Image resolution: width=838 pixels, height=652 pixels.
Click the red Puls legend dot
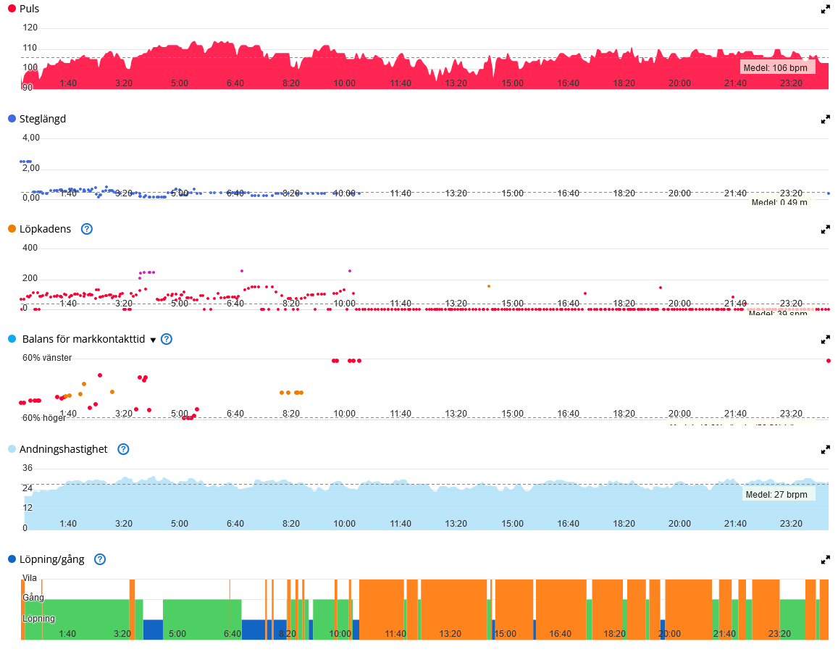click(12, 9)
